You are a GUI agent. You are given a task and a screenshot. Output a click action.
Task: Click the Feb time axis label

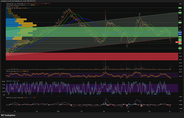[x=82, y=111]
